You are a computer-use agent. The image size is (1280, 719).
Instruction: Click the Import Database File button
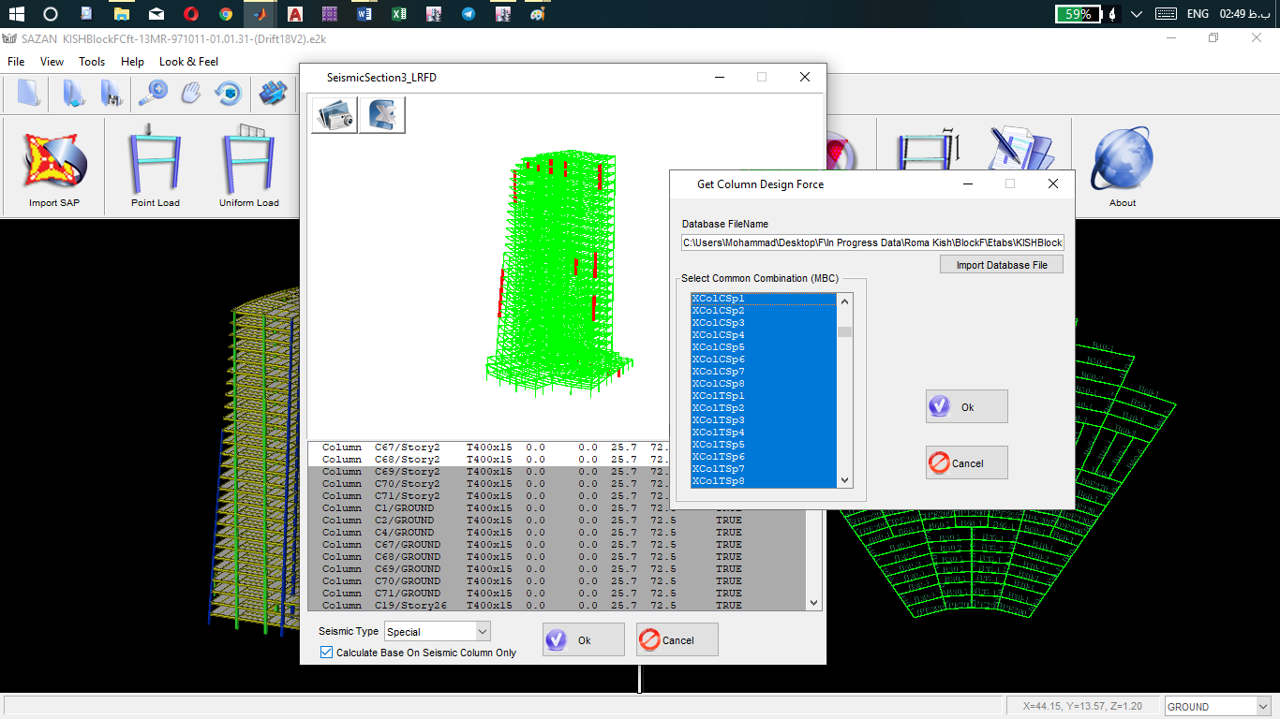pyautogui.click(x=1001, y=265)
